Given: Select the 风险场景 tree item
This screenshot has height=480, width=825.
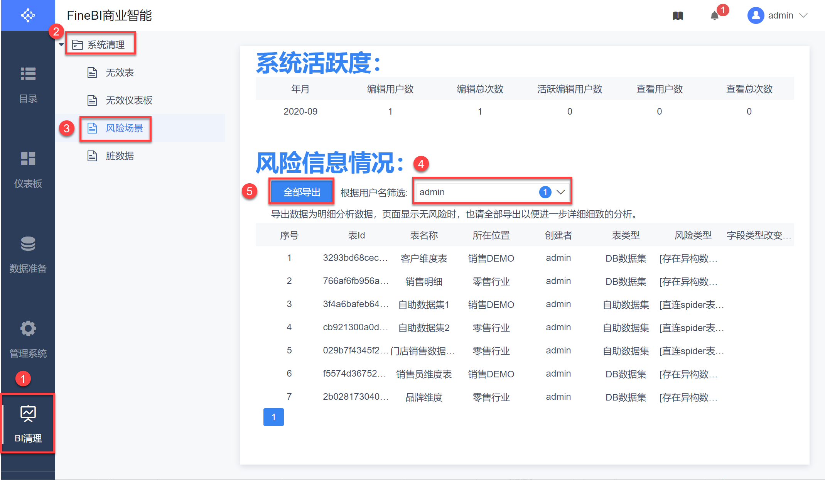Looking at the screenshot, I should point(124,128).
